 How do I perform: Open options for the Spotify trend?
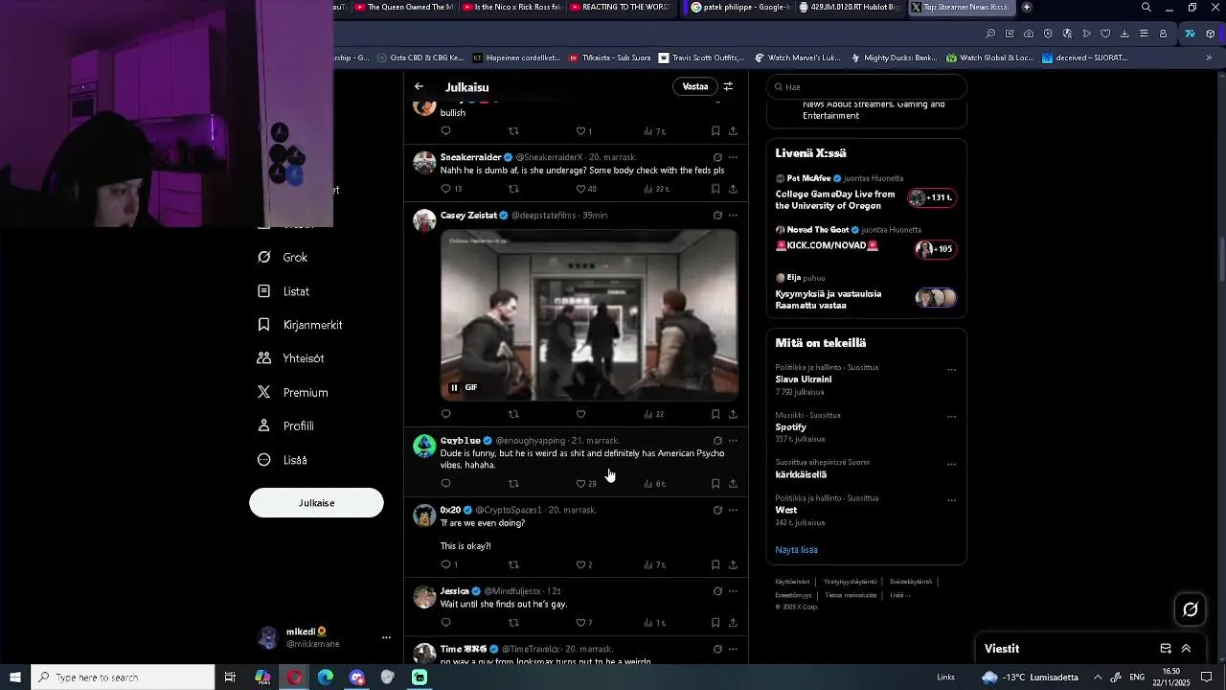(x=951, y=417)
